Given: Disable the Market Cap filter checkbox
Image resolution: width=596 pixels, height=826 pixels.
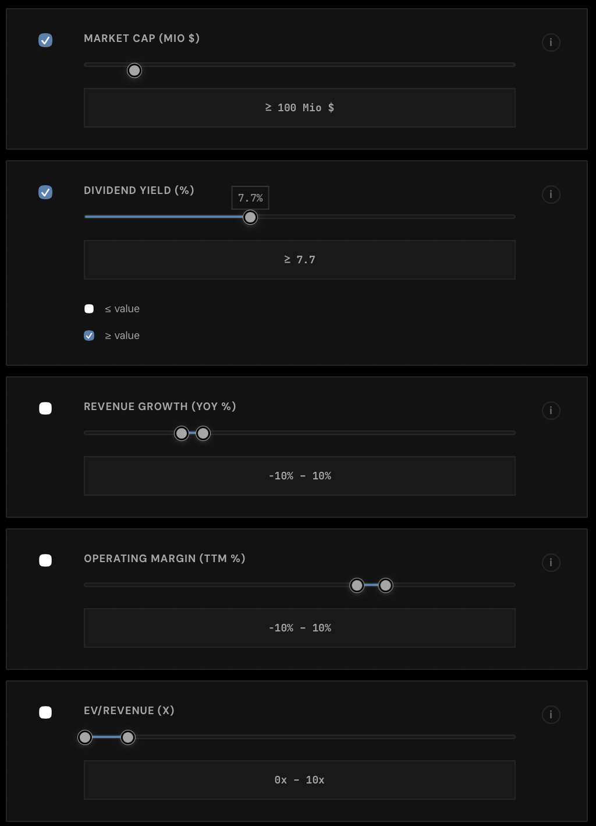Looking at the screenshot, I should click(45, 40).
